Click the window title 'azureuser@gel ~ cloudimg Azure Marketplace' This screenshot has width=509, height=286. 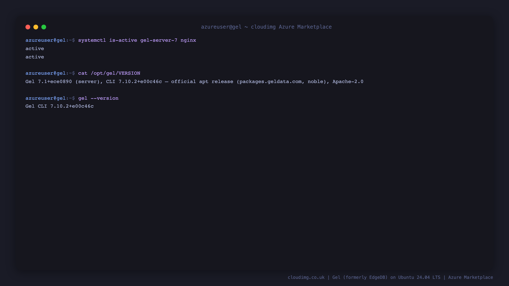tap(266, 27)
